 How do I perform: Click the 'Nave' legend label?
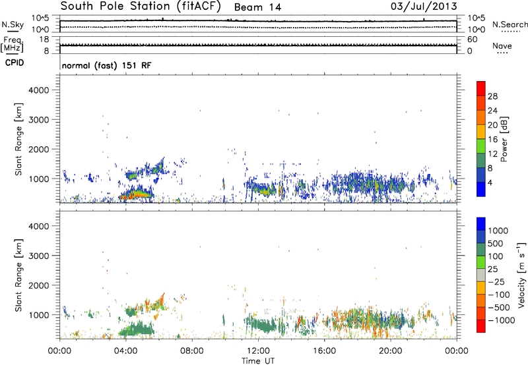[502, 46]
